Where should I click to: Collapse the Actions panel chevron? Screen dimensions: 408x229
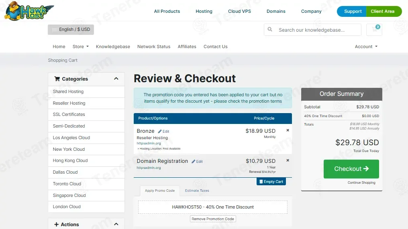(x=116, y=224)
